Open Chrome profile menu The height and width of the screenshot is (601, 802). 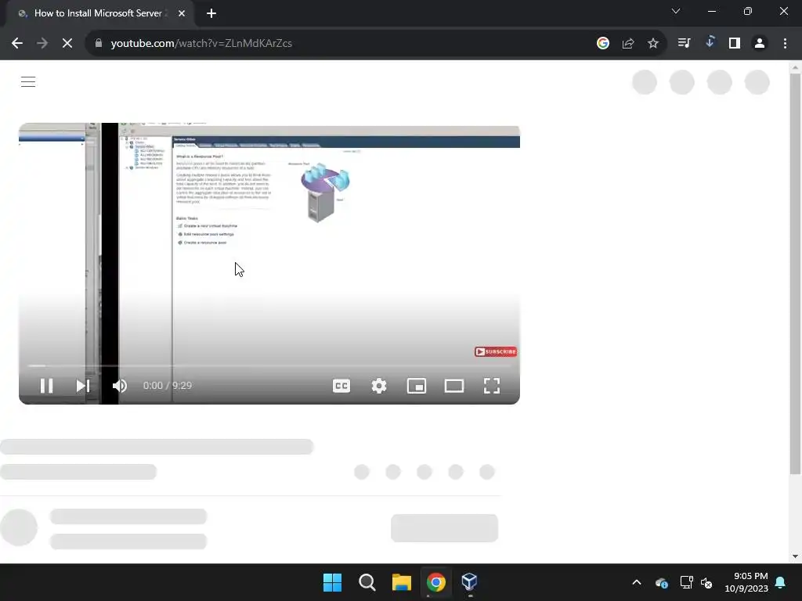pyautogui.click(x=760, y=44)
